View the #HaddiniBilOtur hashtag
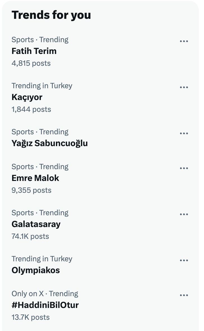This screenshot has height=331, width=204. pyautogui.click(x=45, y=305)
